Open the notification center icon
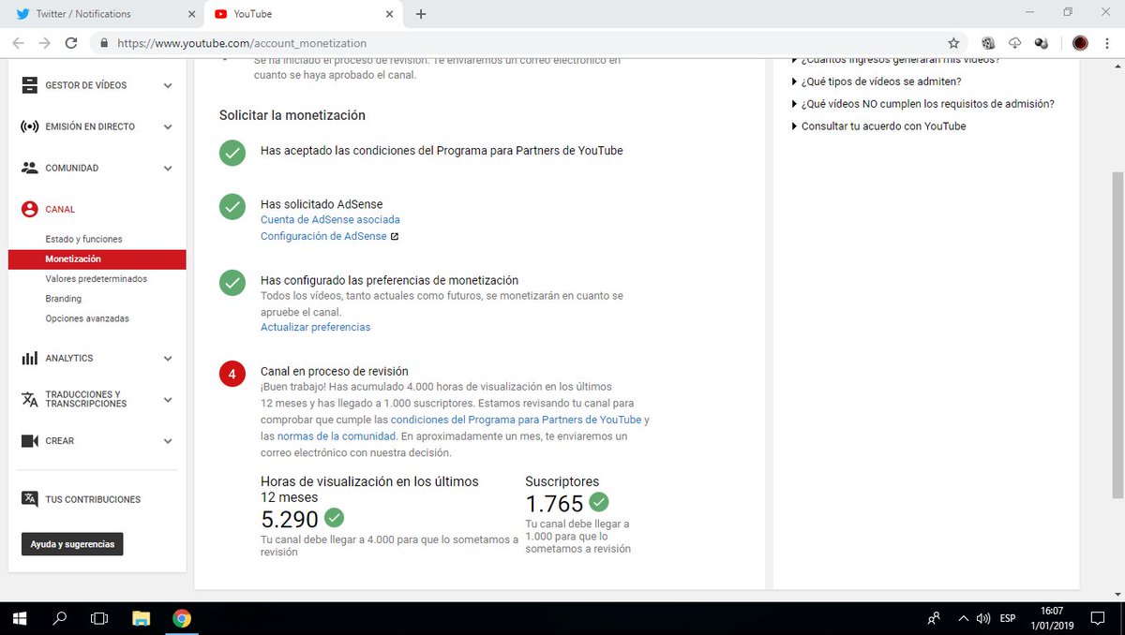 (1097, 618)
